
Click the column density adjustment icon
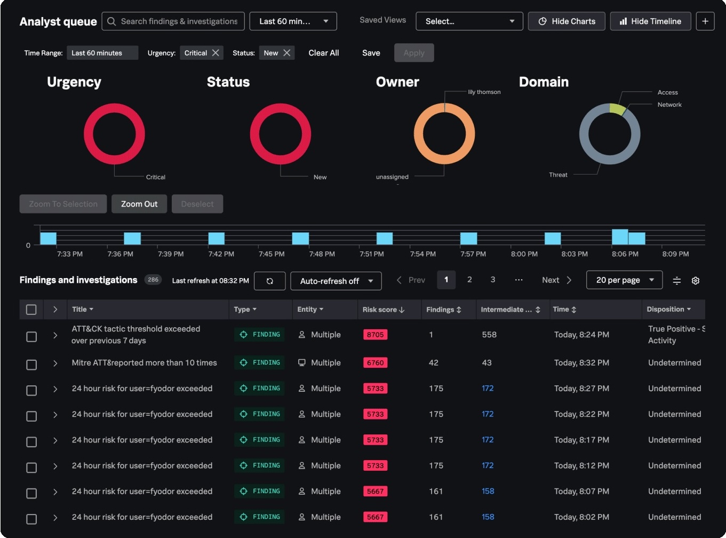pyautogui.click(x=676, y=281)
